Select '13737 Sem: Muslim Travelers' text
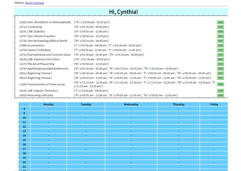241x171 pixels. pos(37,36)
